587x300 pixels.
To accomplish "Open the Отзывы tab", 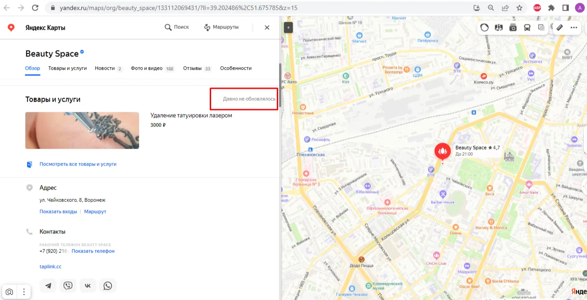I will click(x=197, y=68).
